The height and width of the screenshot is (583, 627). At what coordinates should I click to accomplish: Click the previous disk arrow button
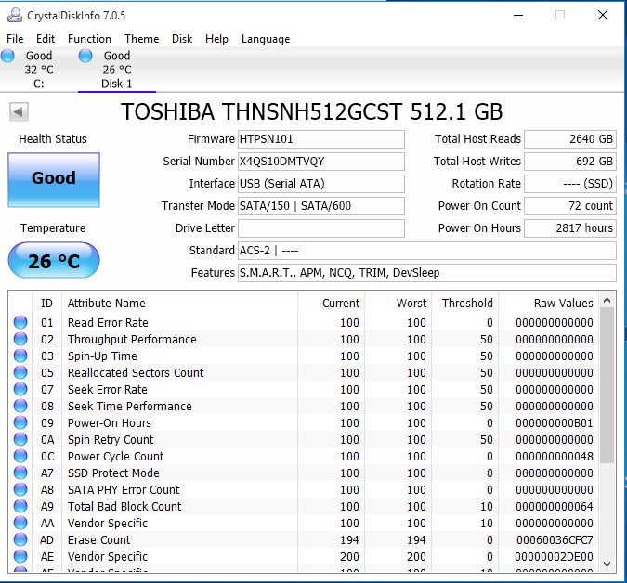tap(19, 112)
